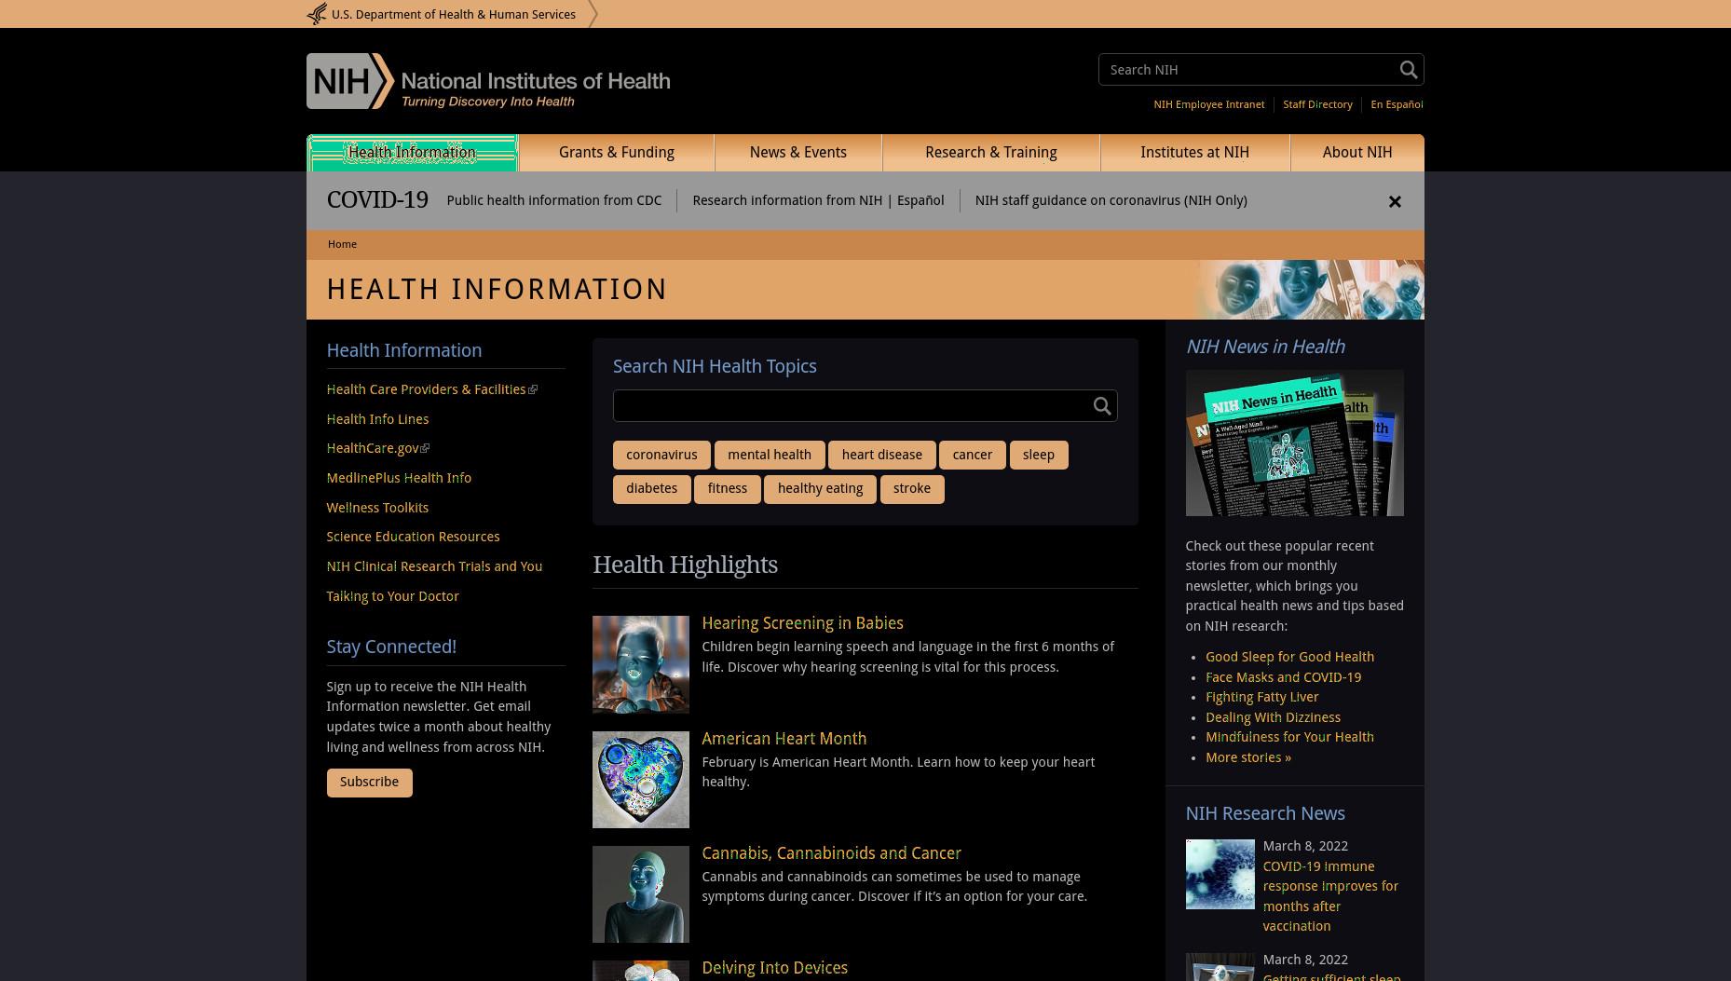The width and height of the screenshot is (1731, 981).
Task: Switch to En Español
Action: [1397, 104]
